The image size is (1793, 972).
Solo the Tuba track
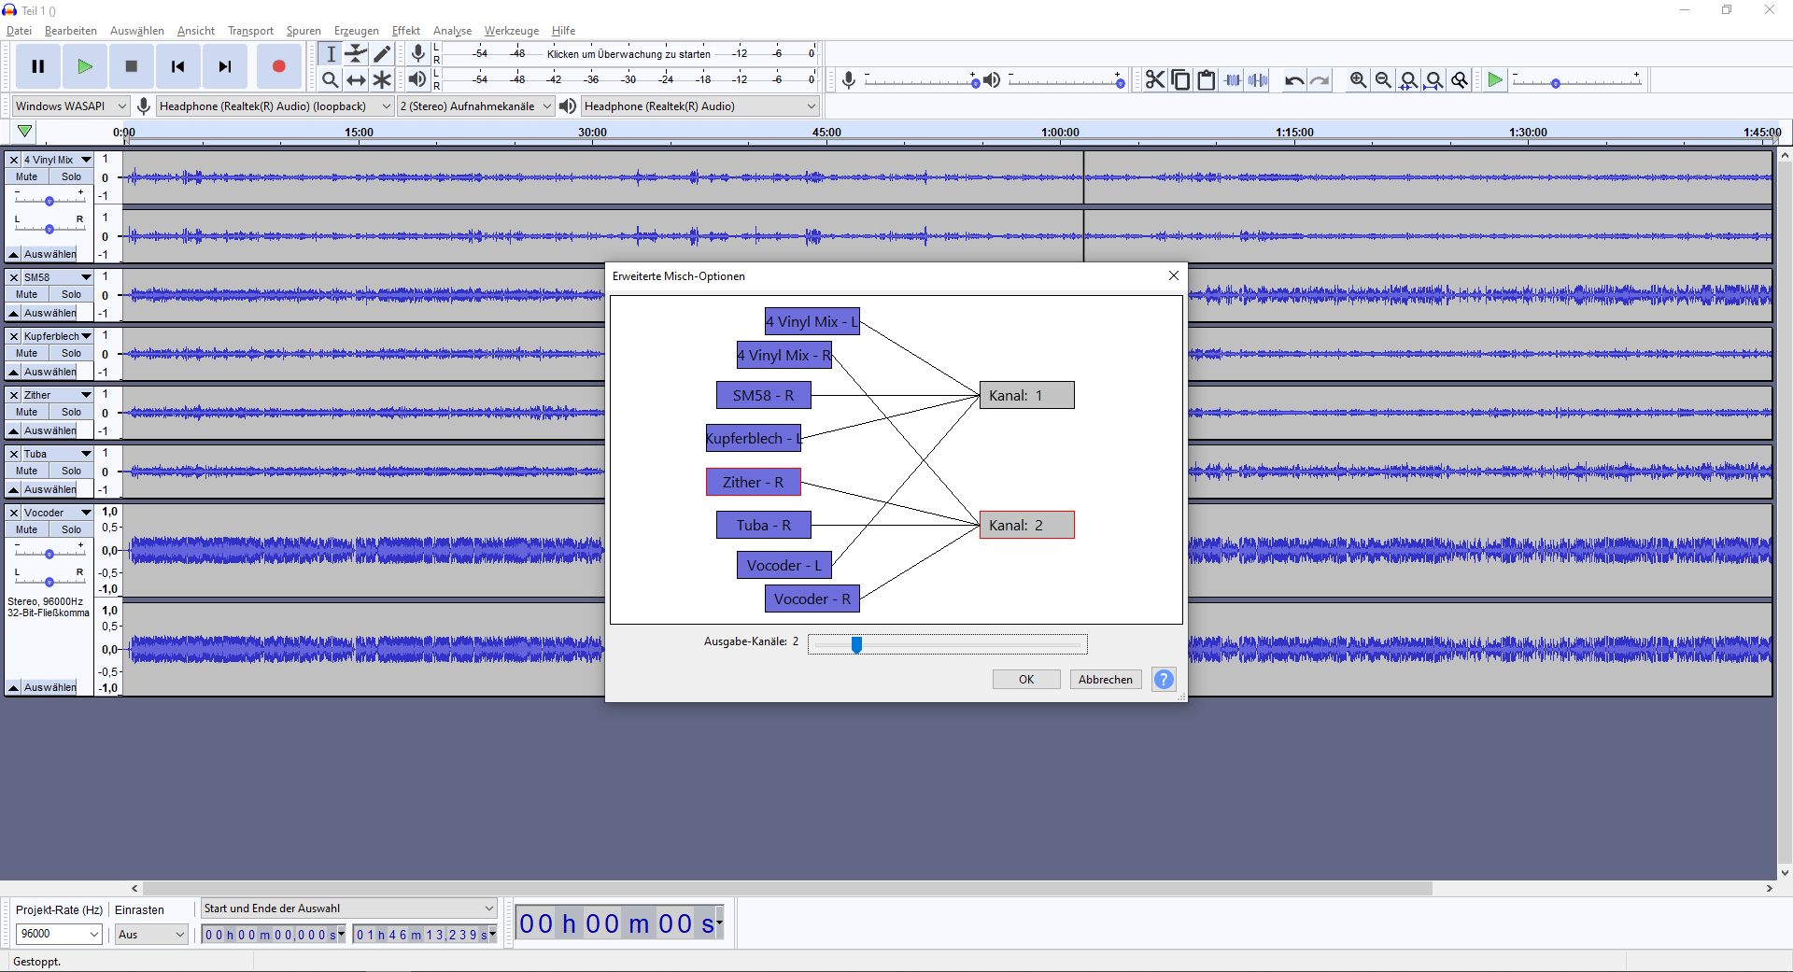72,471
